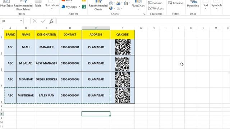Viewport: 230px width, 129px height.
Task: Select cell containing M SAFDAR
Action: coord(26,79)
